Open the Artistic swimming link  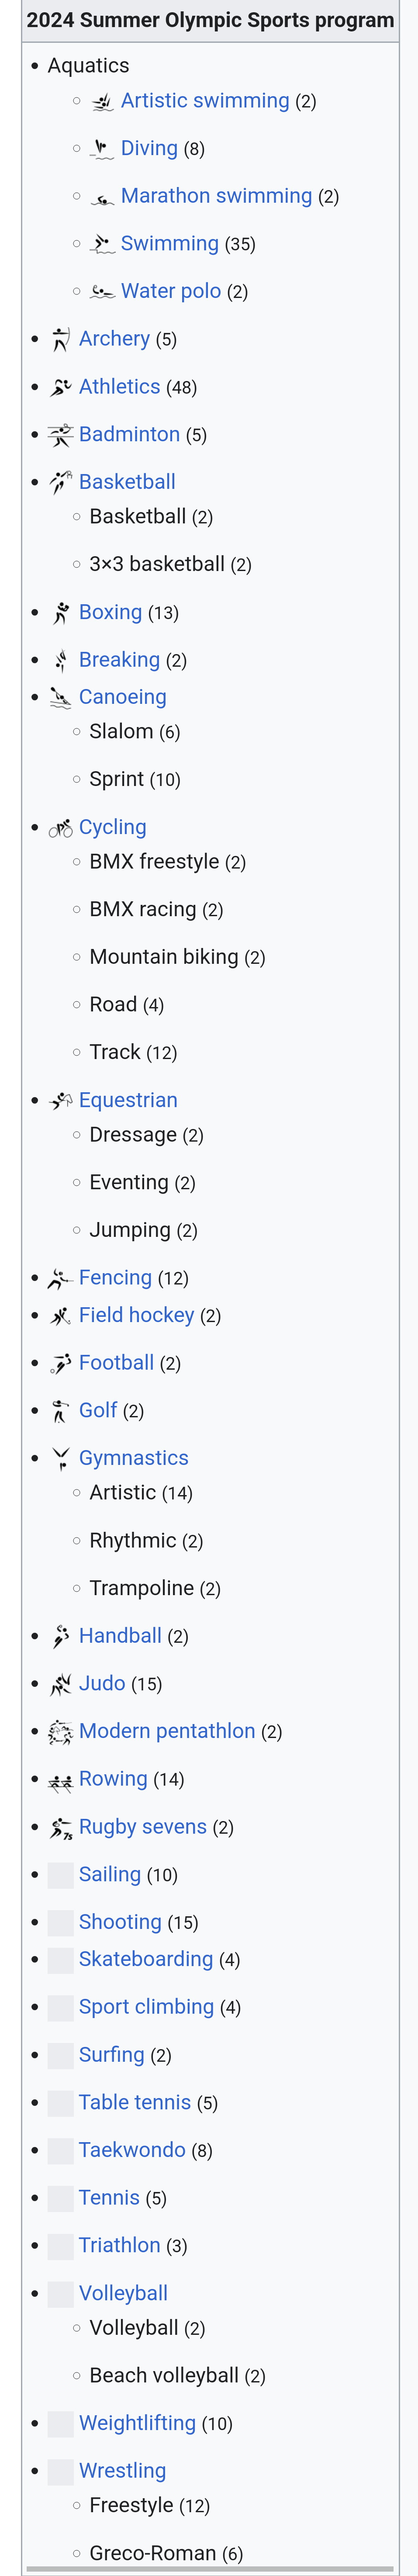point(204,101)
